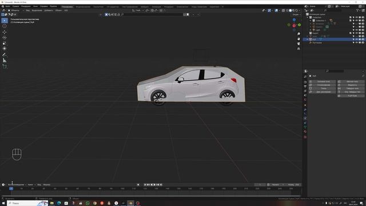Viewport: 366px width, 206px height.
Task: Select the Measure tool
Action: point(5,60)
